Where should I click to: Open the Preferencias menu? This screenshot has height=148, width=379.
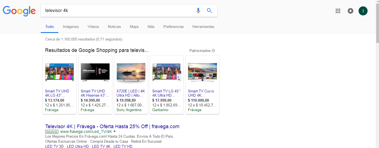(x=173, y=27)
